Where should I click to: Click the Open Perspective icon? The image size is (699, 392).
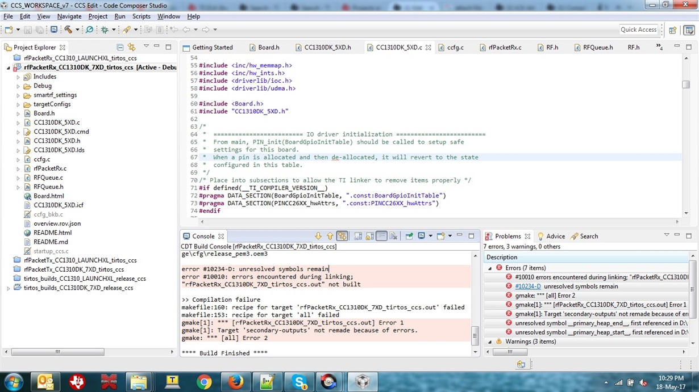(x=673, y=30)
